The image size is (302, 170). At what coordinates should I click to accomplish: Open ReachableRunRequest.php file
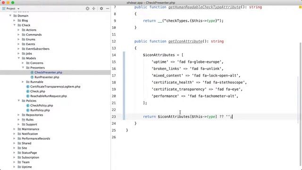coord(49,96)
